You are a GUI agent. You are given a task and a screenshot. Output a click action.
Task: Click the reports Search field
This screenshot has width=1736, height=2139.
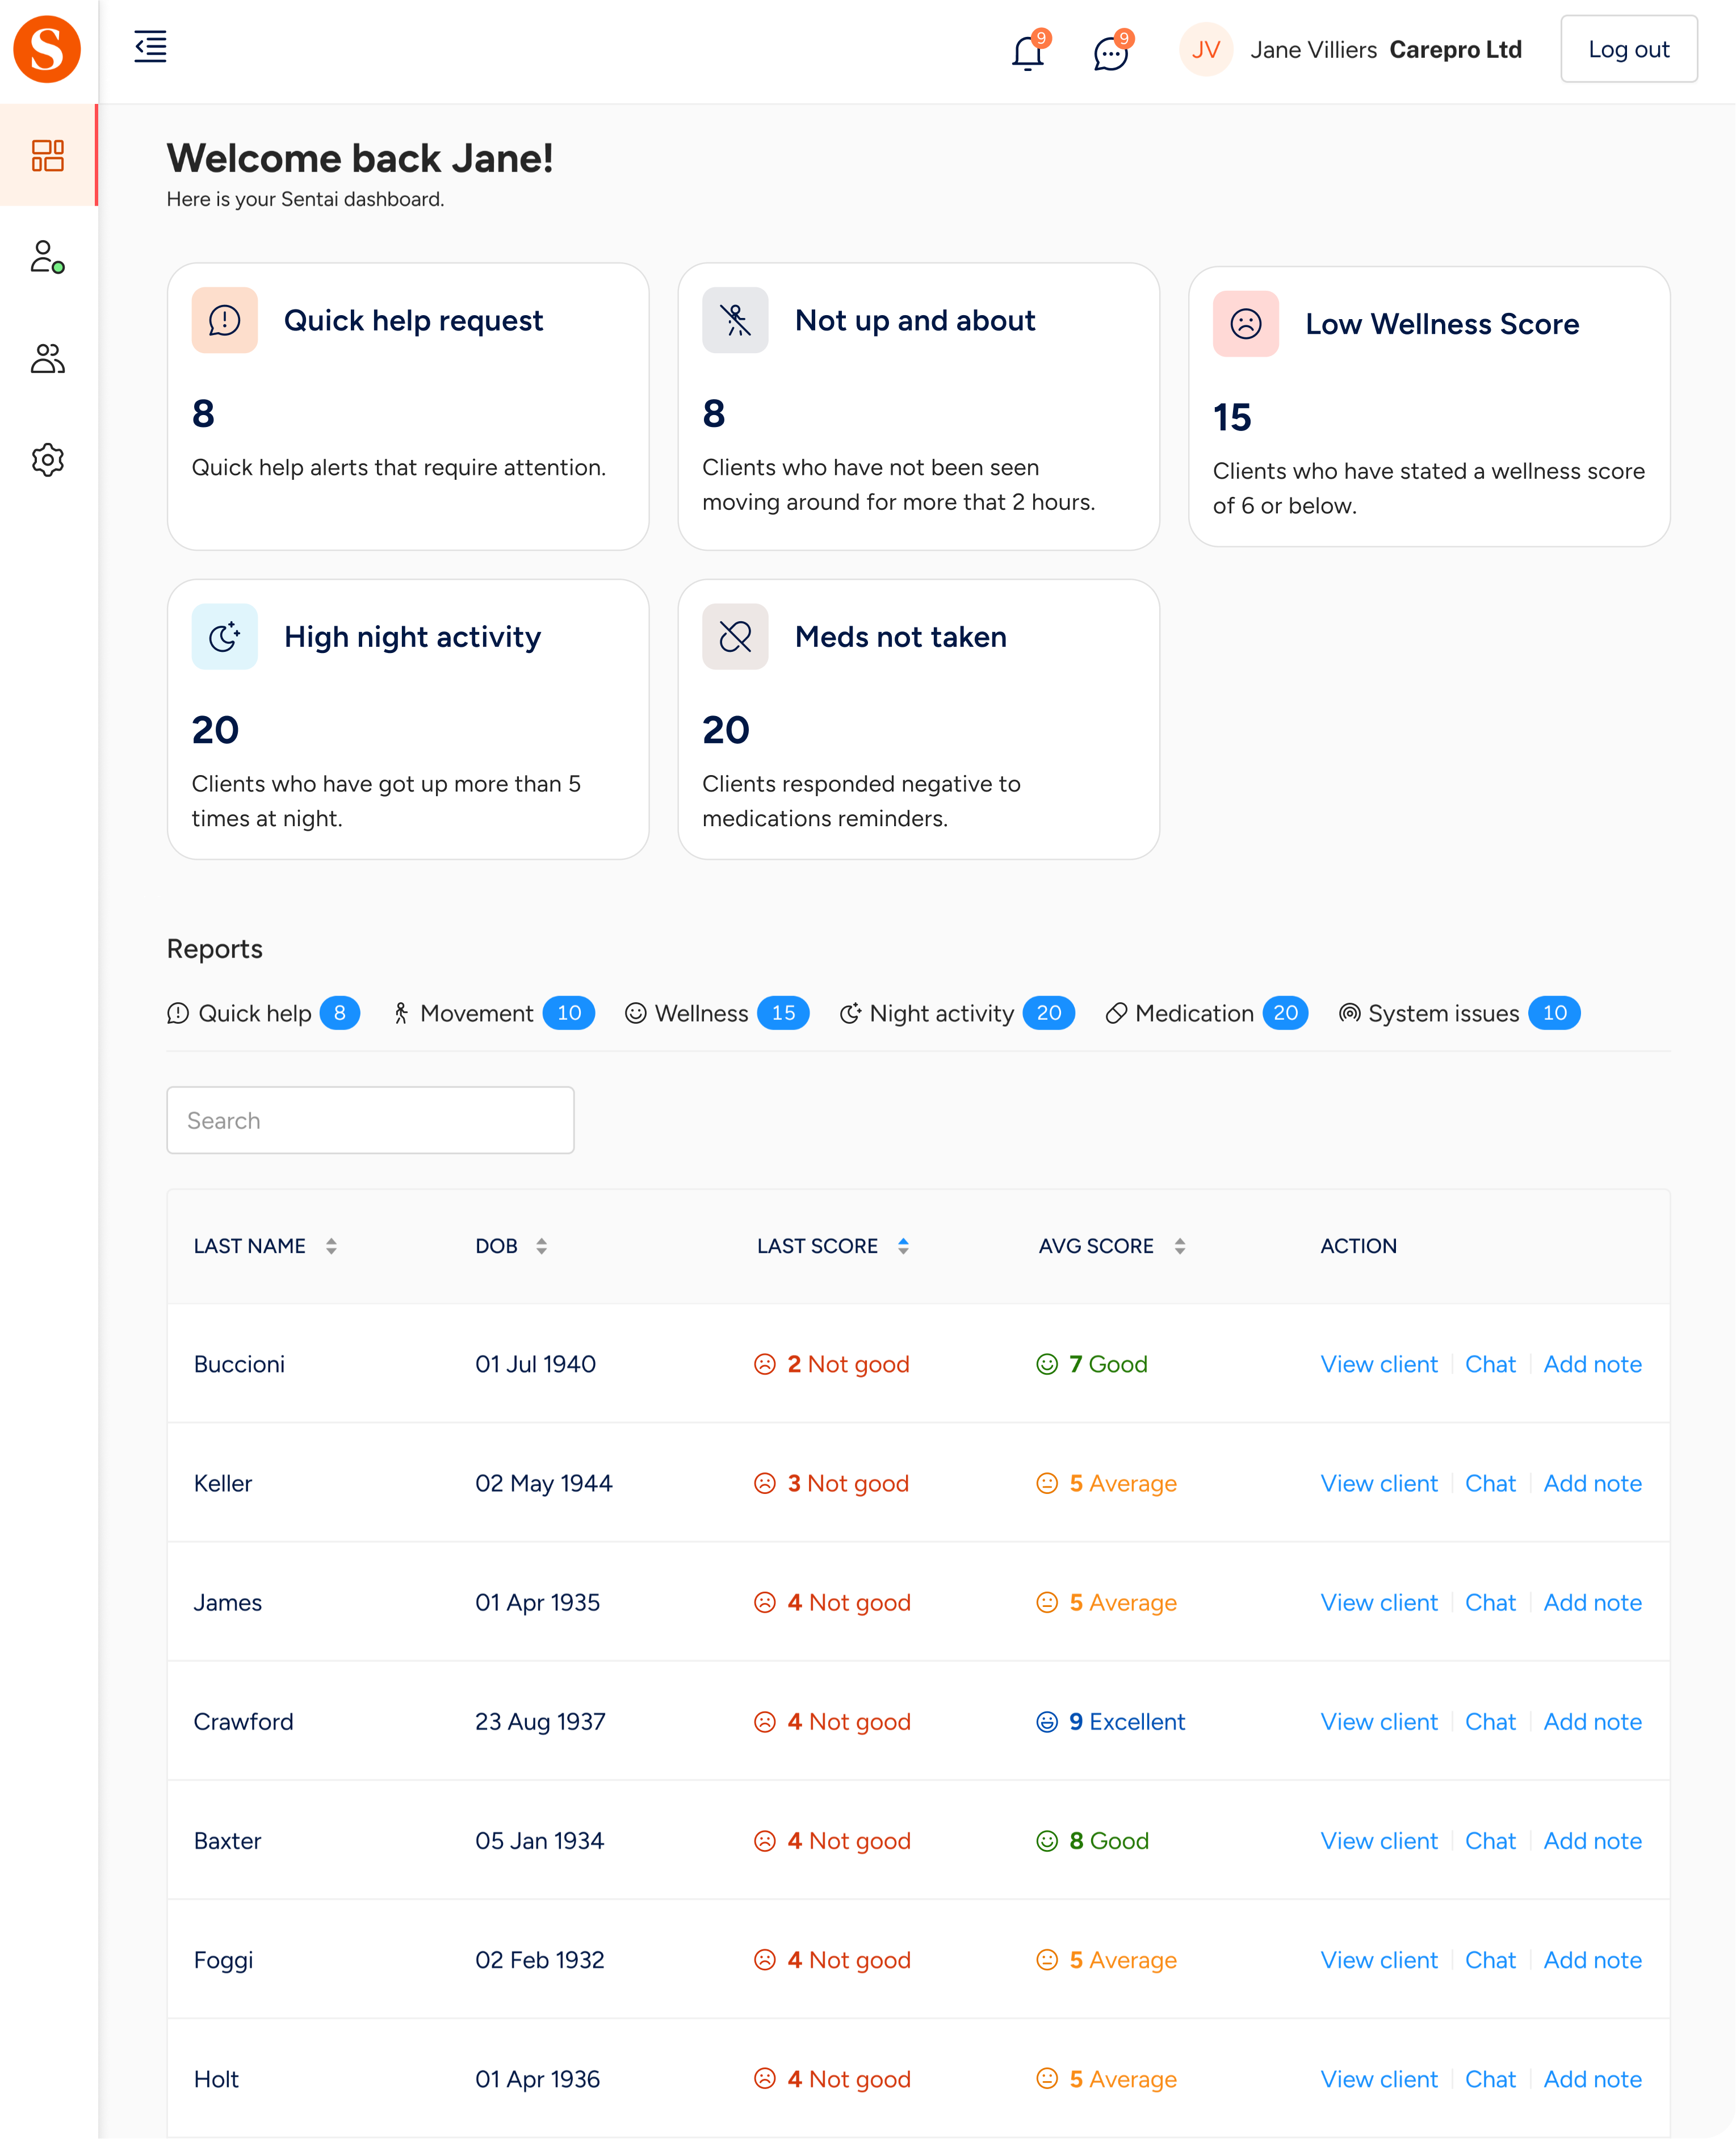[x=370, y=1120]
